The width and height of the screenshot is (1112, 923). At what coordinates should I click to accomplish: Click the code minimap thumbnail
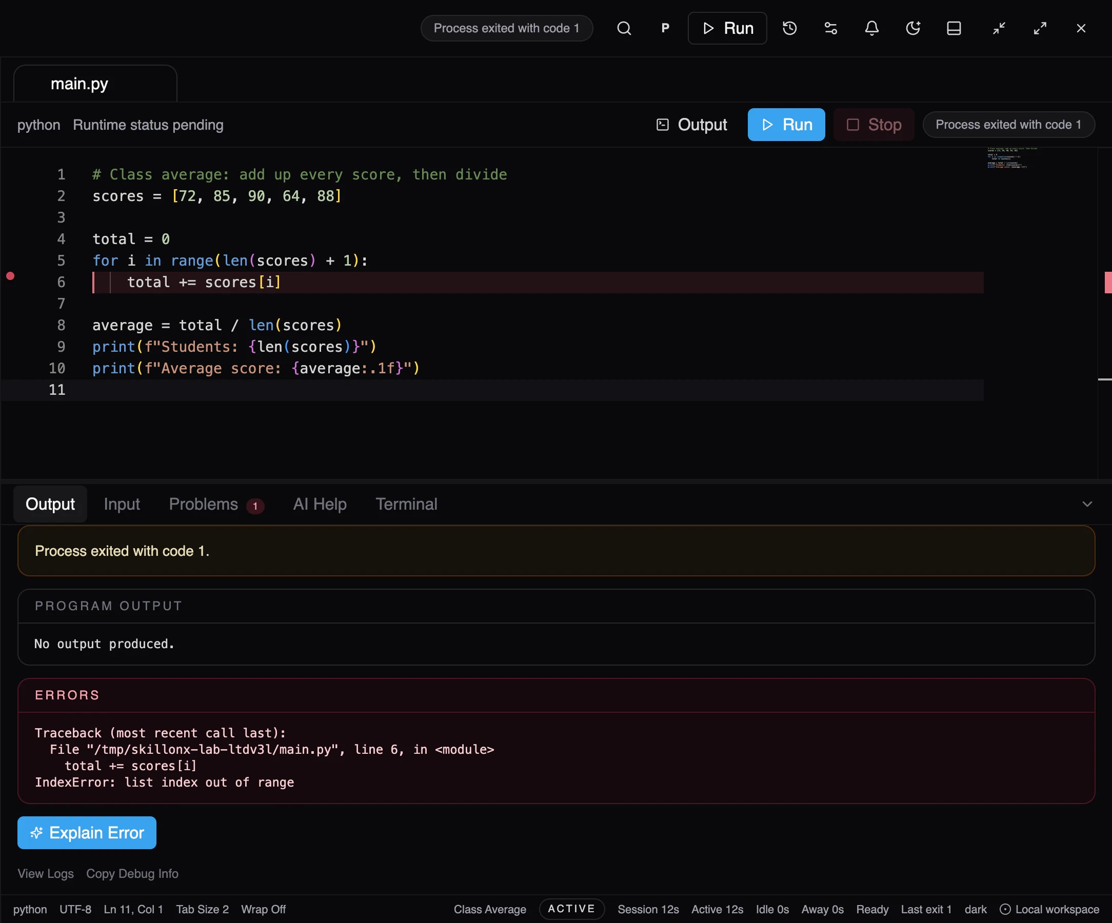click(1012, 158)
